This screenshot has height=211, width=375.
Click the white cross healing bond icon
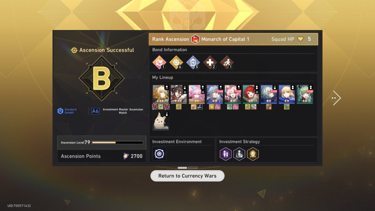210,62
